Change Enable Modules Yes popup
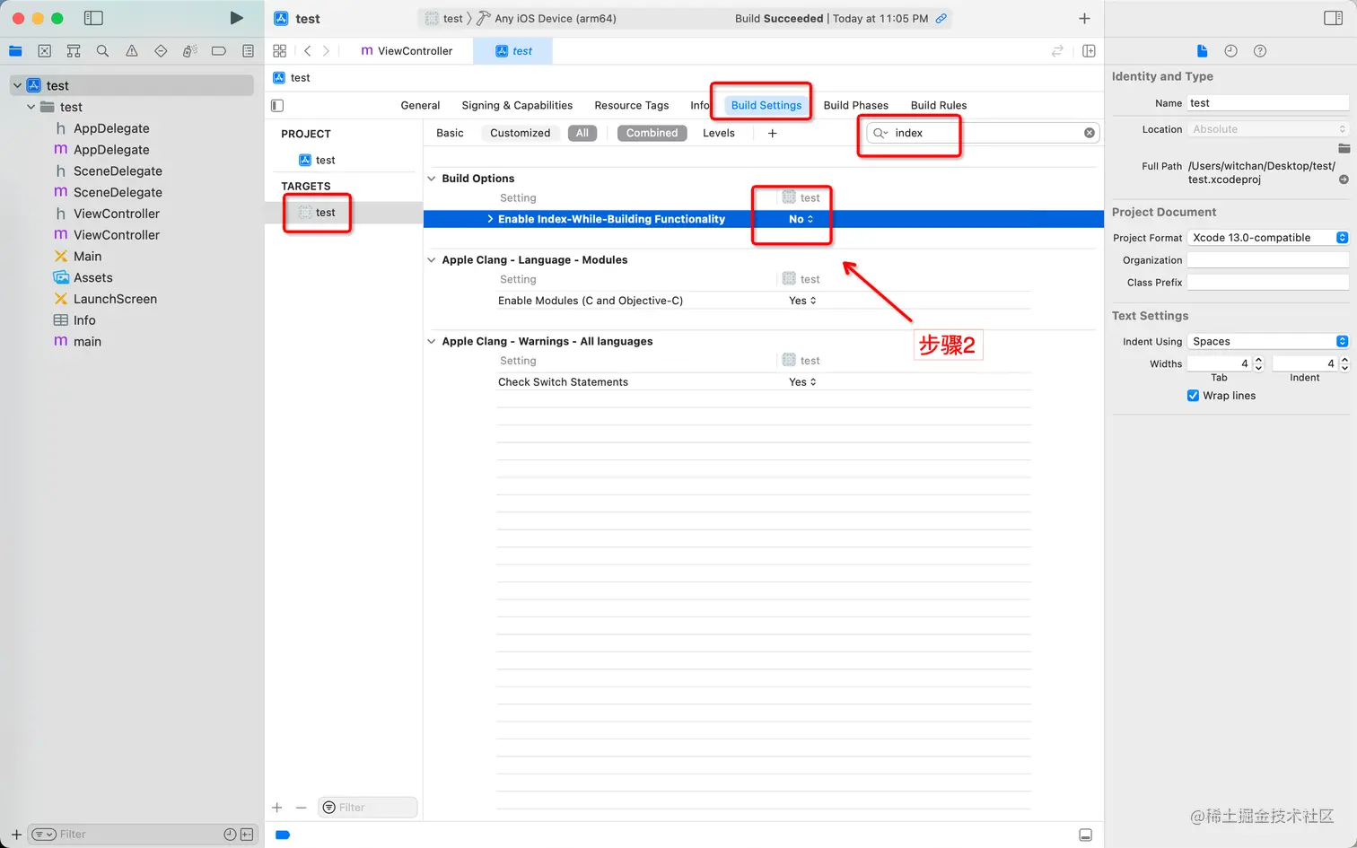 [802, 301]
